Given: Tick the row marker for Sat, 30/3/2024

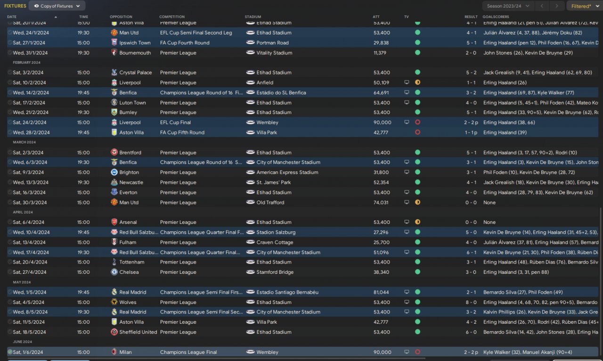Looking at the screenshot, I should tap(10, 202).
